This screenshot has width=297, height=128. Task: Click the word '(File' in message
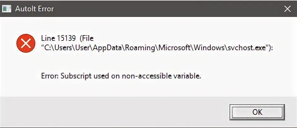pos(87,39)
